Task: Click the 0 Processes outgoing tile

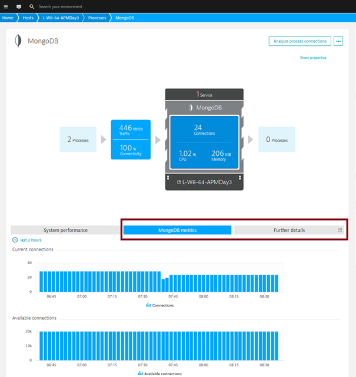Action: point(277,139)
